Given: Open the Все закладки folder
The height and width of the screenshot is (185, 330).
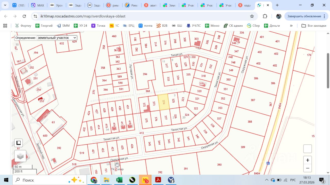Looking at the screenshot, I should [x=314, y=26].
